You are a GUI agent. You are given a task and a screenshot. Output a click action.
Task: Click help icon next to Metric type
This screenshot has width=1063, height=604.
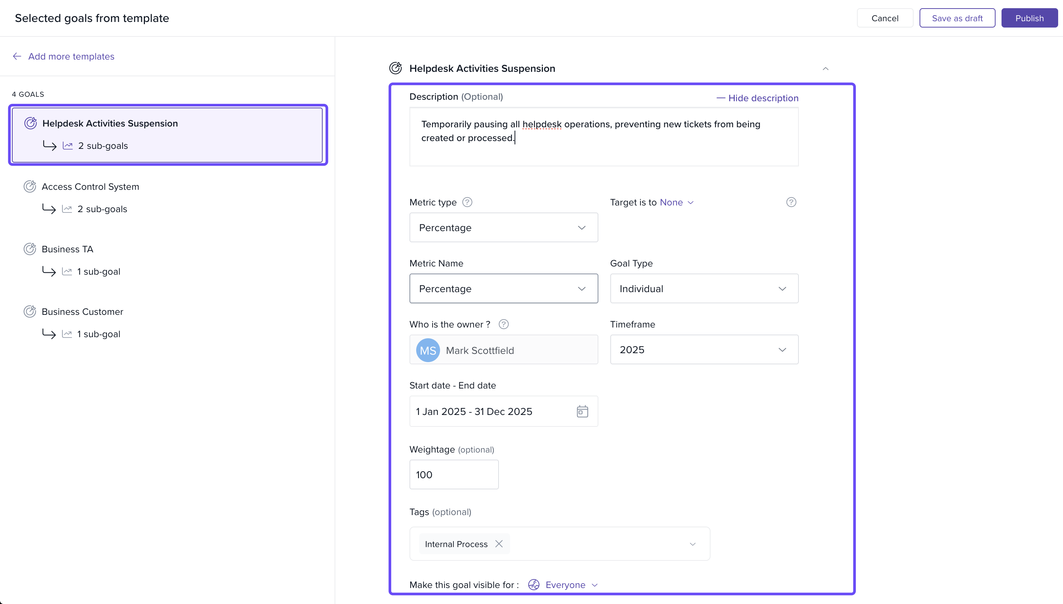click(467, 202)
